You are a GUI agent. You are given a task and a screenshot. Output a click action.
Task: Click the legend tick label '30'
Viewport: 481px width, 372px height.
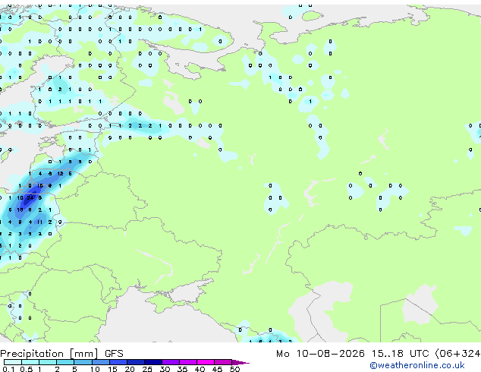pos(165,369)
